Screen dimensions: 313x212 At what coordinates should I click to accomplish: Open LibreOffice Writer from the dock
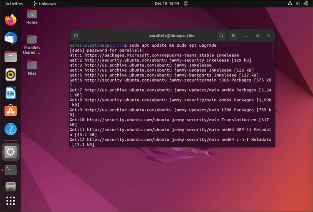click(11, 93)
